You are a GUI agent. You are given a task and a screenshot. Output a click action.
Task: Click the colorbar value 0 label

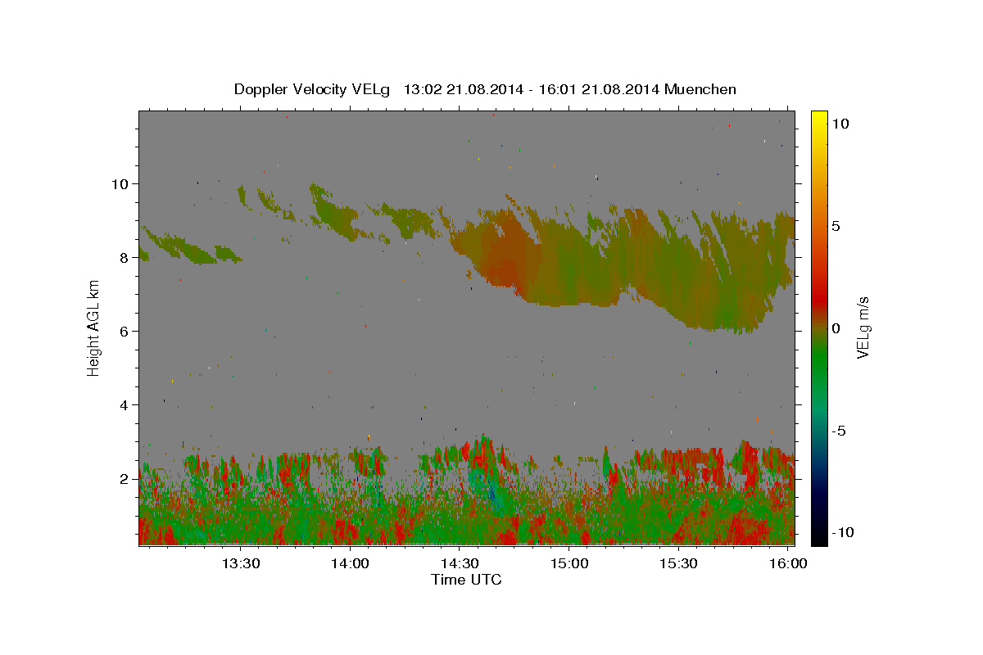click(x=836, y=328)
